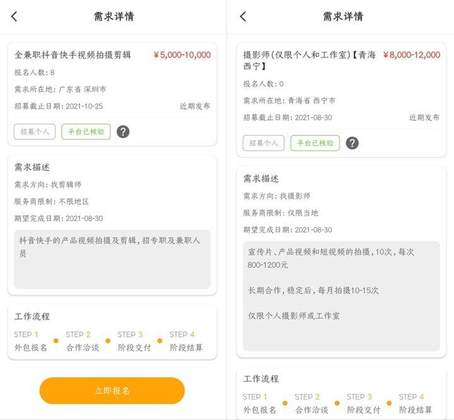Tap STEP 1 外包报名 in left workflow

pyautogui.click(x=31, y=341)
